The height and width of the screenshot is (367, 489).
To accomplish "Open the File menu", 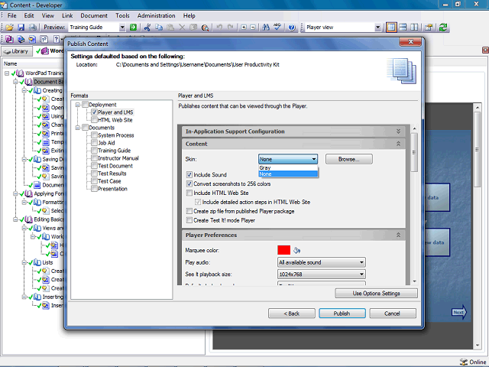I will coord(12,15).
